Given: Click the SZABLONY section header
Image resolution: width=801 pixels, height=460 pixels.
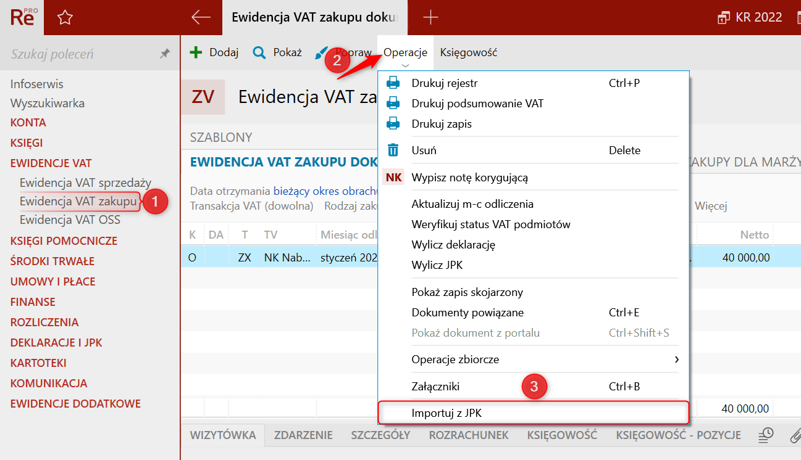Looking at the screenshot, I should coord(221,138).
